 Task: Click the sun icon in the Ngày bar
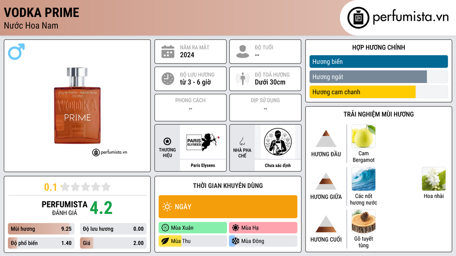coord(167,207)
